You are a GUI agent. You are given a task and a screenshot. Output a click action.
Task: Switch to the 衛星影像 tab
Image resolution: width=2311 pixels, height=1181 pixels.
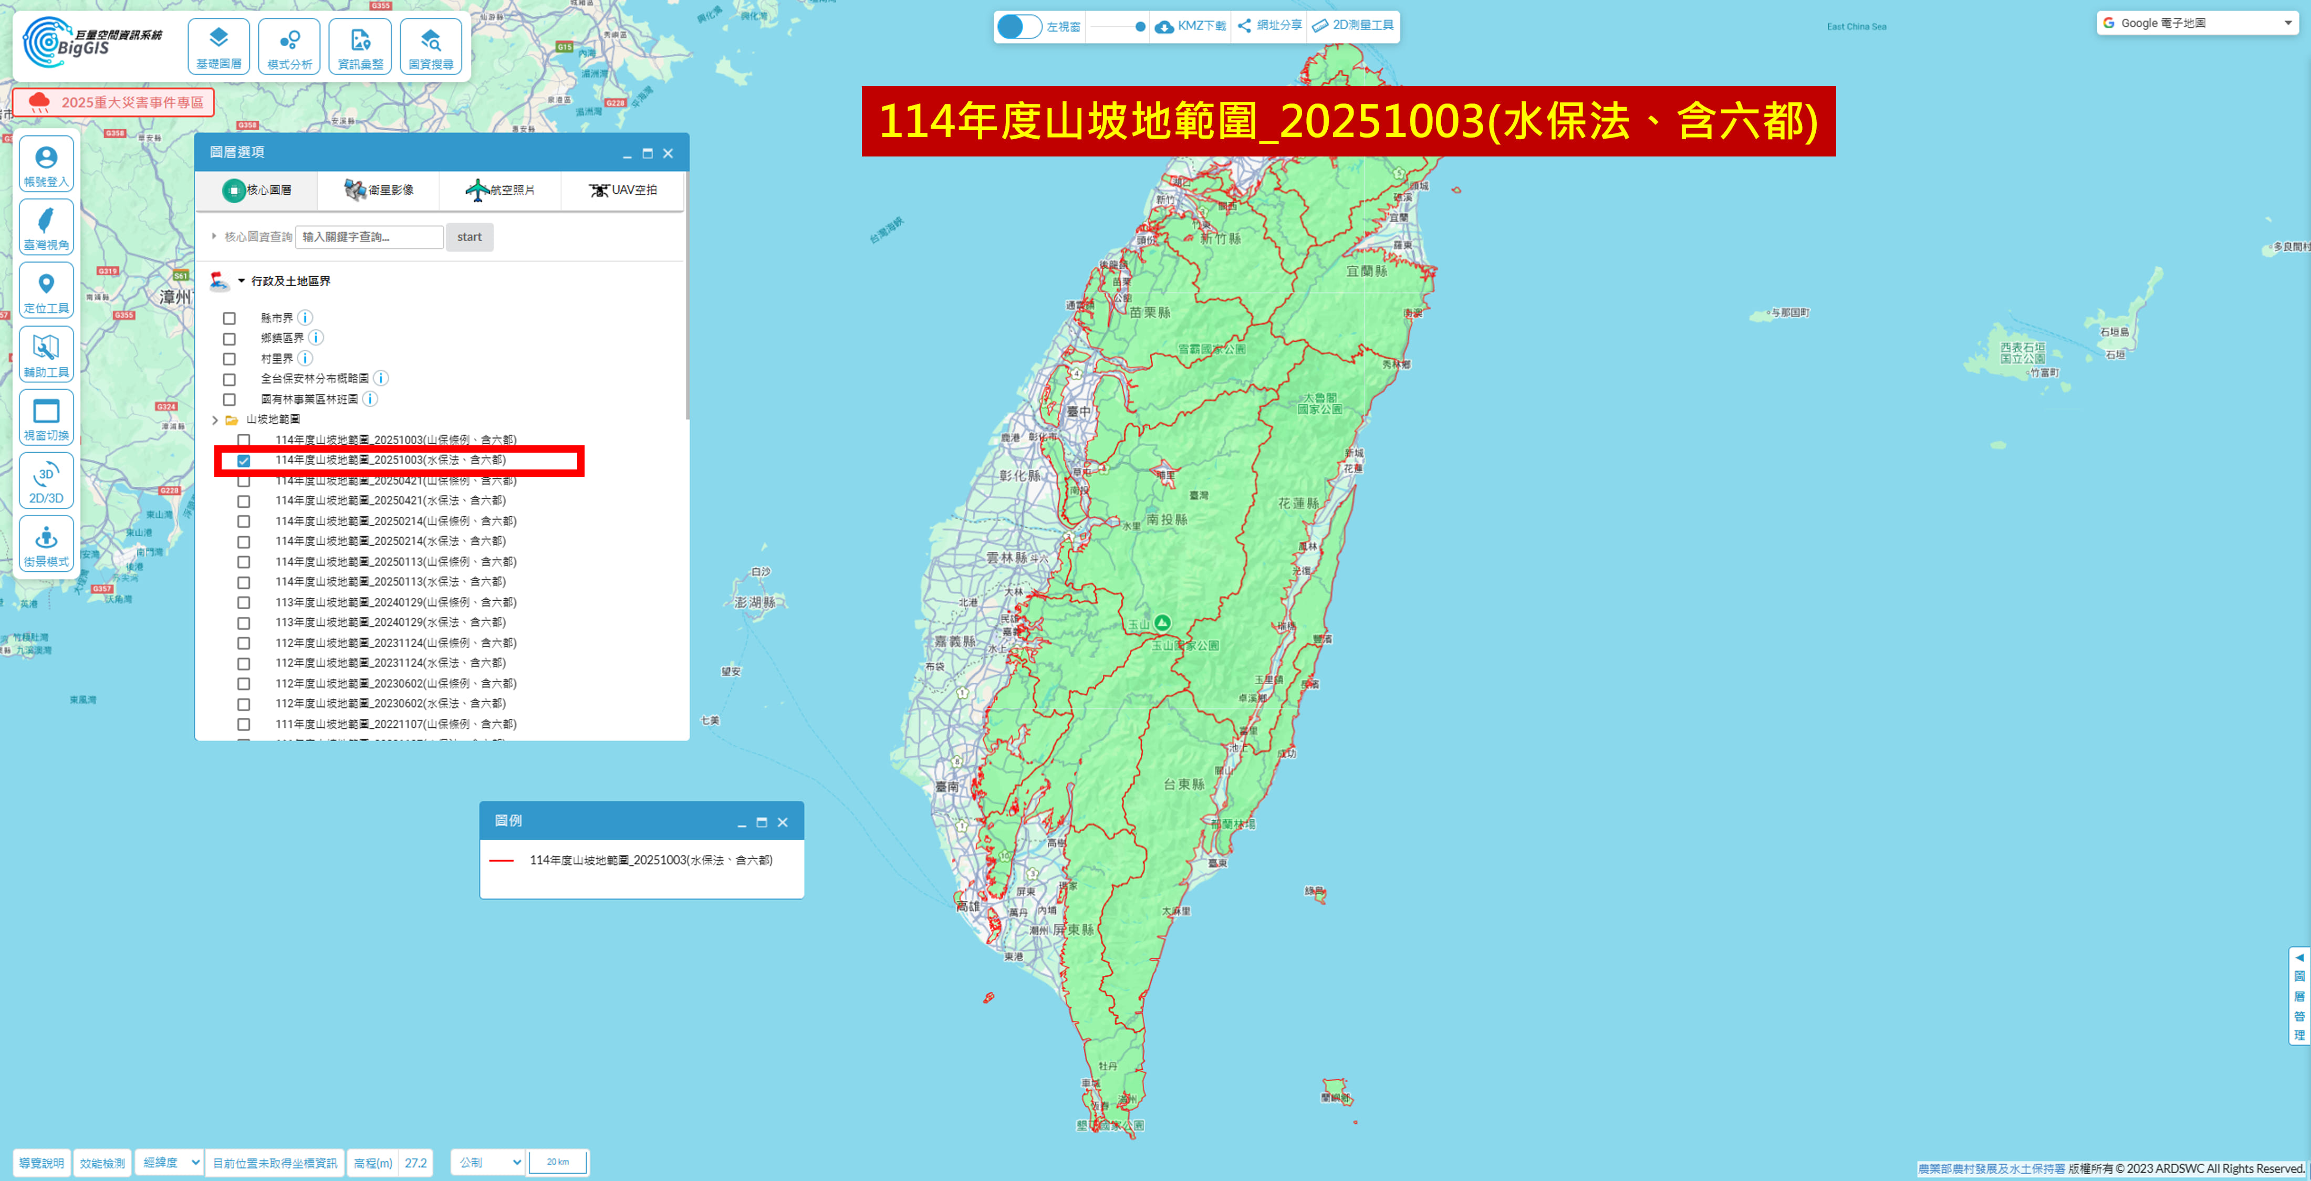pyautogui.click(x=379, y=190)
